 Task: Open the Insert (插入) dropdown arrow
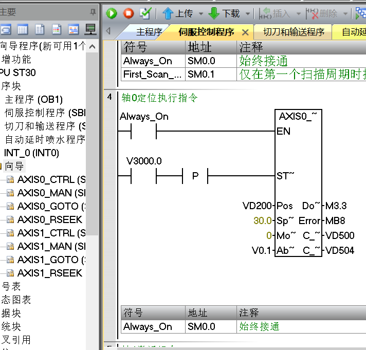298,14
